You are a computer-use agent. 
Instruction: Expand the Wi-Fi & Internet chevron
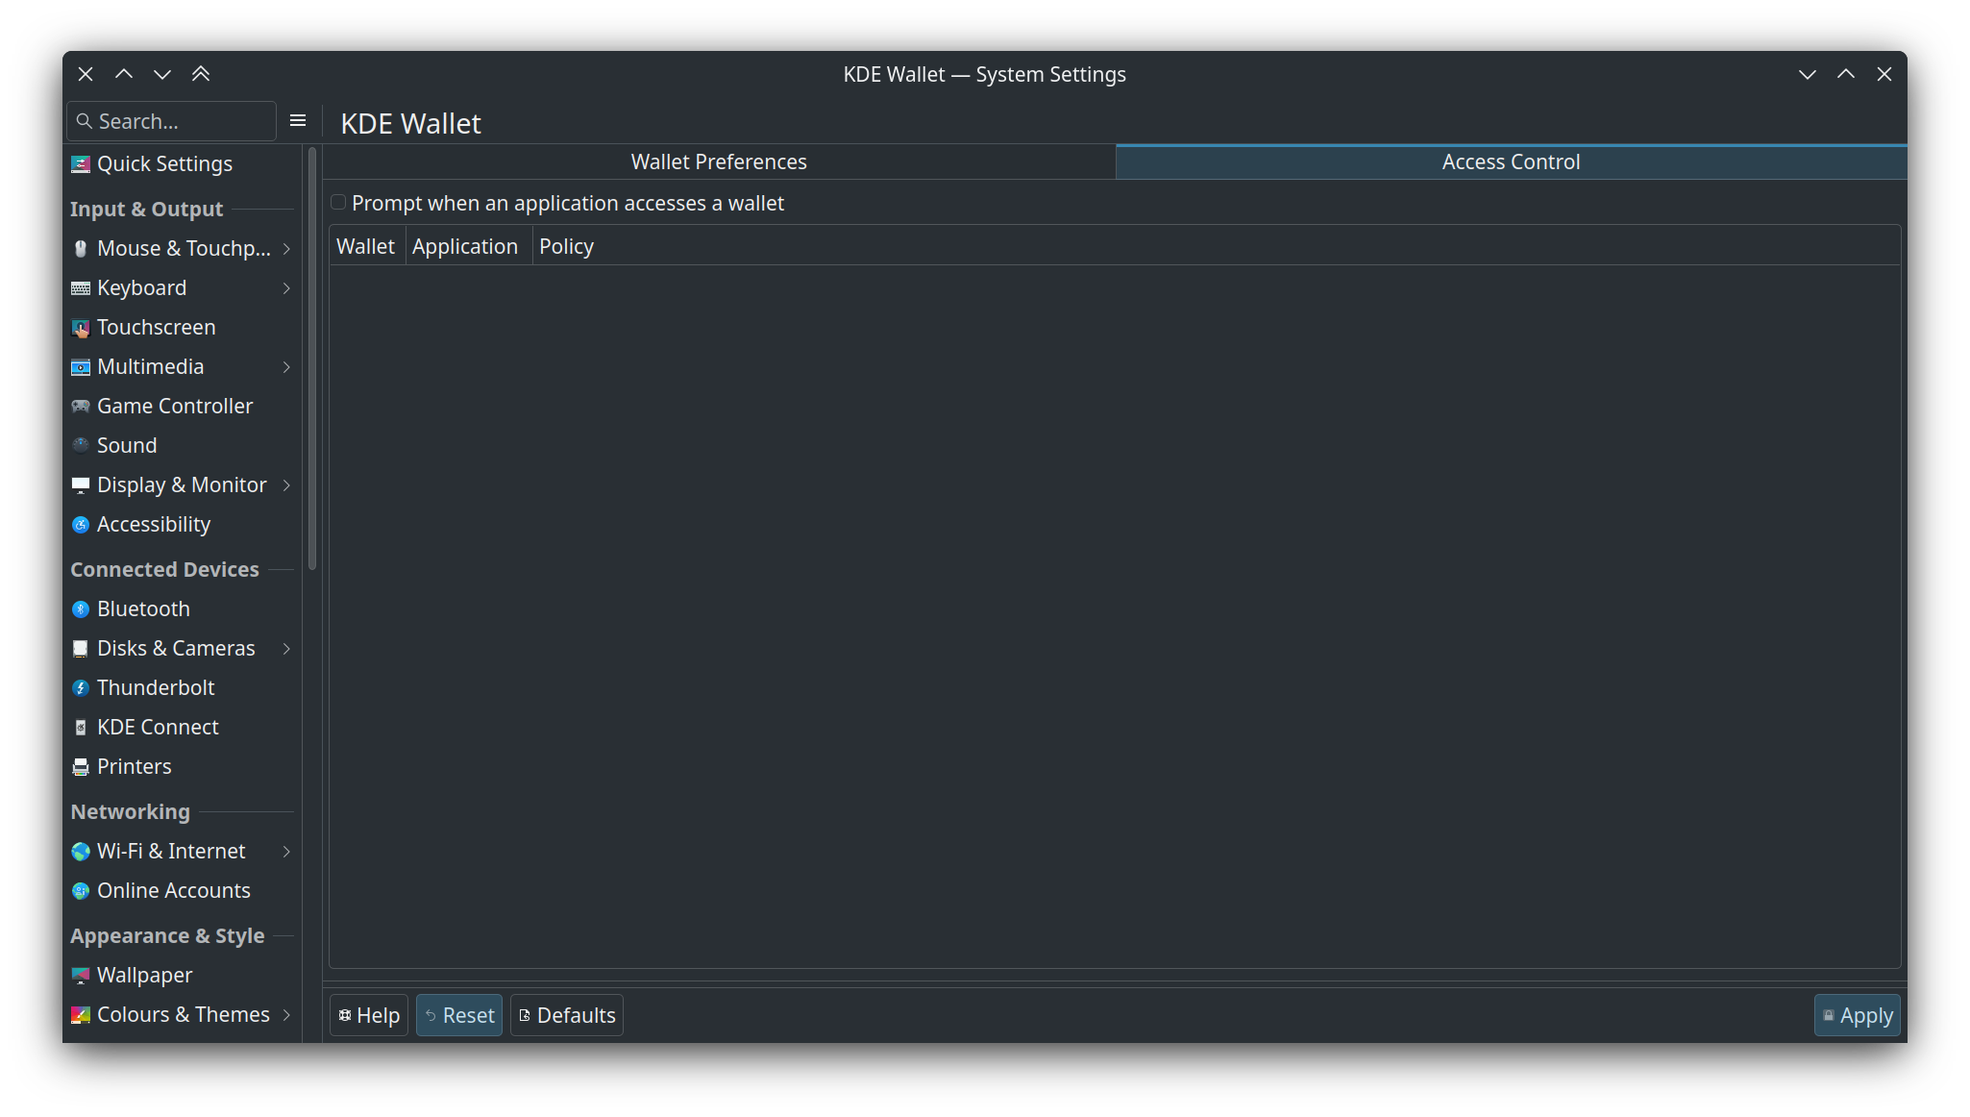(x=286, y=852)
